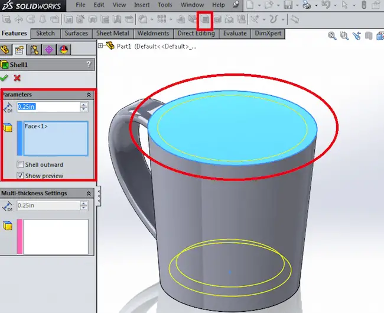384x313 pixels.
Task: Click the Zoom to Fit icon
Action: (332, 36)
